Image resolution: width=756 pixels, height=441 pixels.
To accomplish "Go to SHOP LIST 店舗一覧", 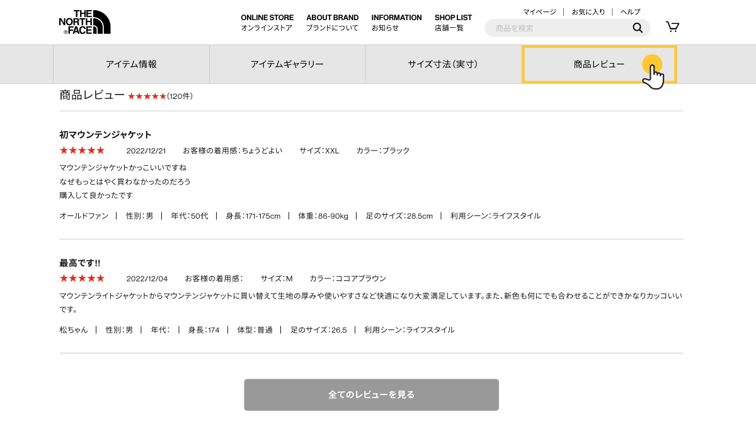I will pos(453,22).
